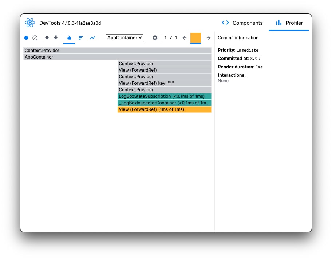
Task: Click the Committed at 8.9s value
Action: [x=255, y=59]
